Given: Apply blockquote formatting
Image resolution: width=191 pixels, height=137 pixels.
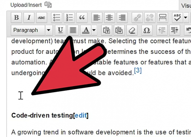Looking at the screenshot, I should (82, 18).
